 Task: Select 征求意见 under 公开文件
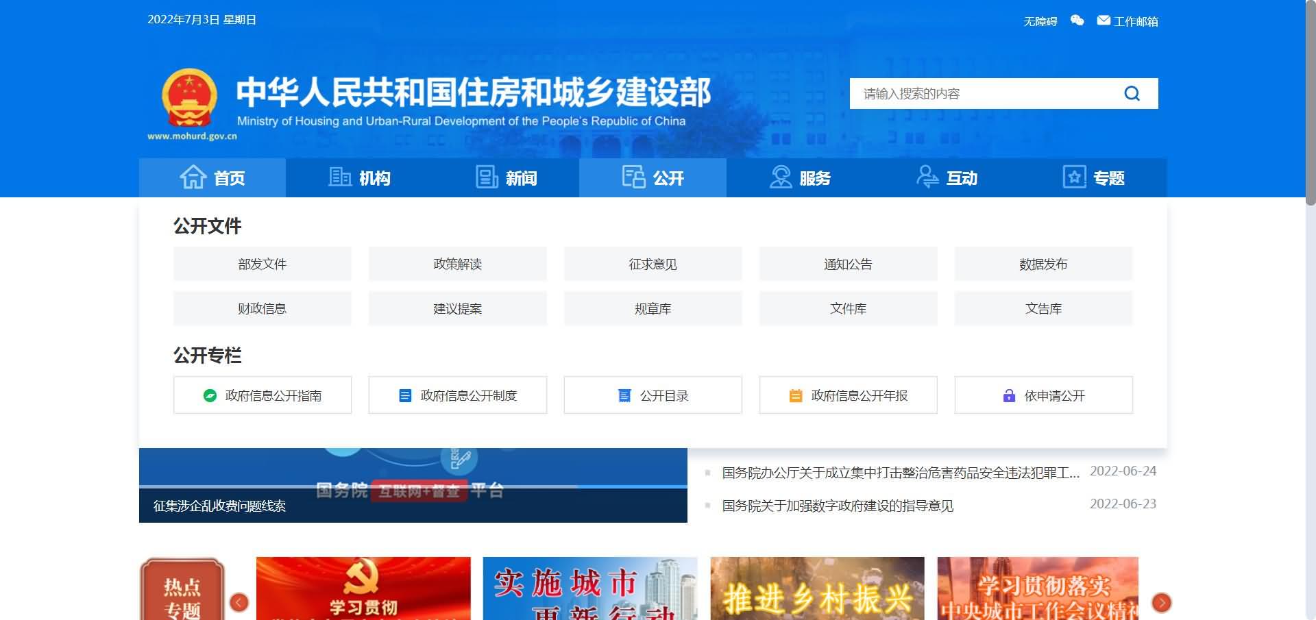[653, 264]
